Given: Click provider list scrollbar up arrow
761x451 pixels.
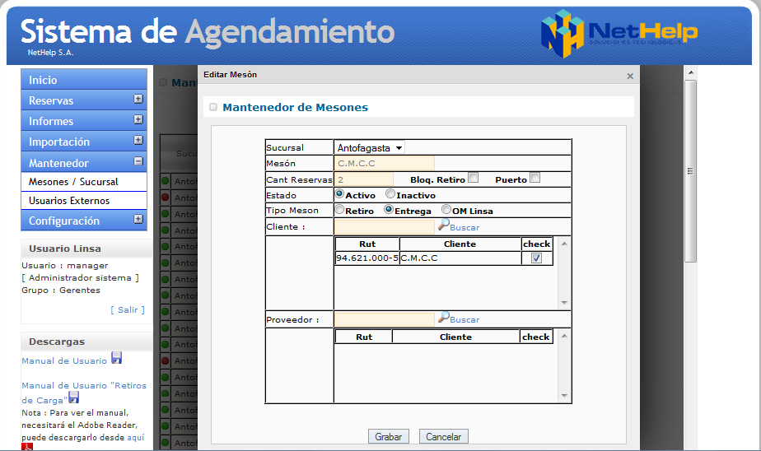Looking at the screenshot, I should (564, 336).
